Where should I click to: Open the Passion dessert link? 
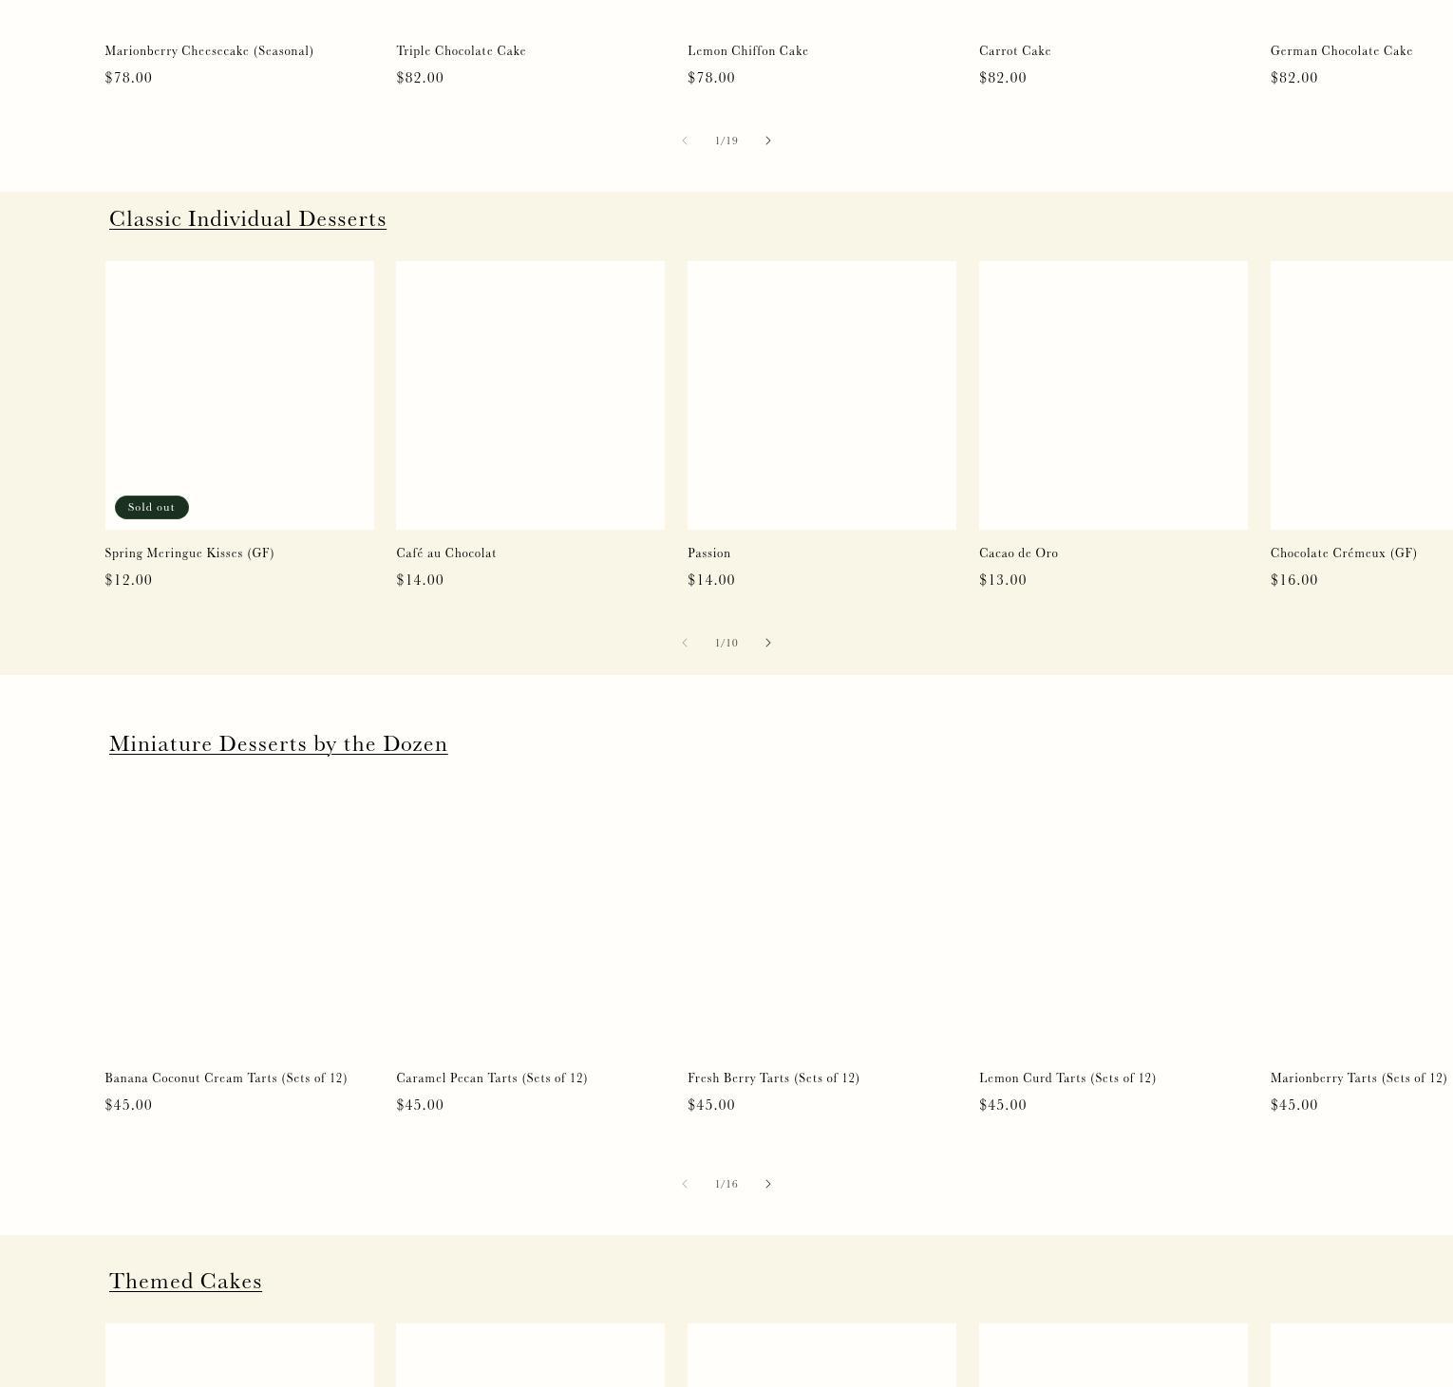(x=709, y=553)
